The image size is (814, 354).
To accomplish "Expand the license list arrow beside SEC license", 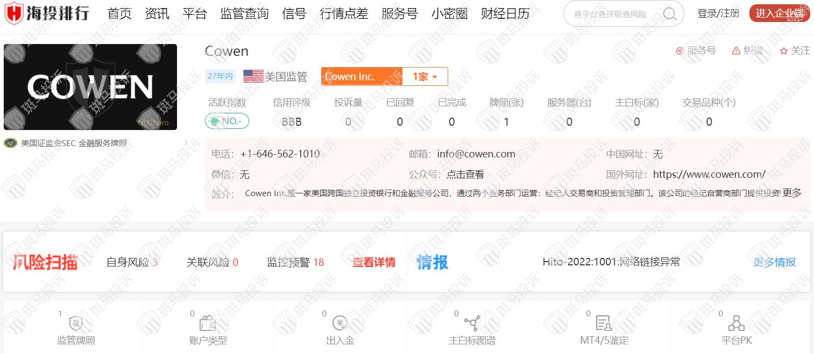I will tap(186, 143).
